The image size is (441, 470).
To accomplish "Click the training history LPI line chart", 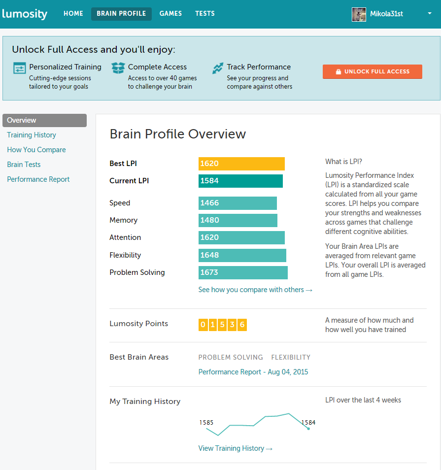I will [257, 424].
